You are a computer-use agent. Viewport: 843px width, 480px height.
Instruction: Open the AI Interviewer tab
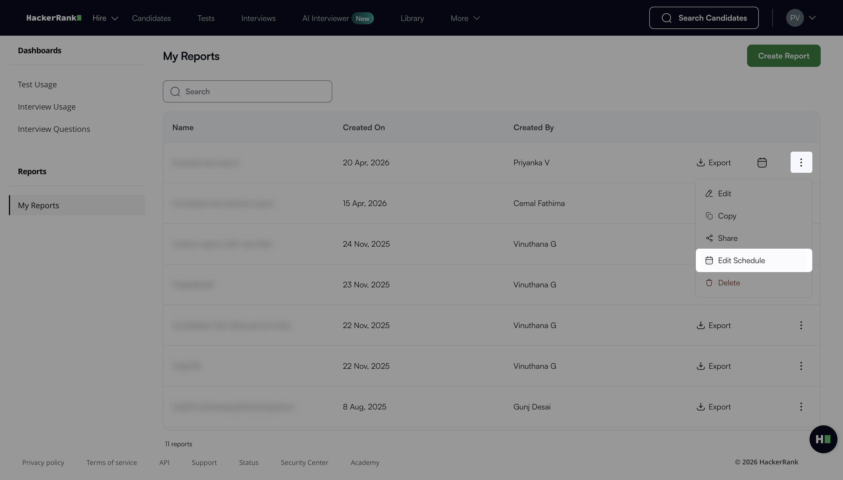coord(325,18)
